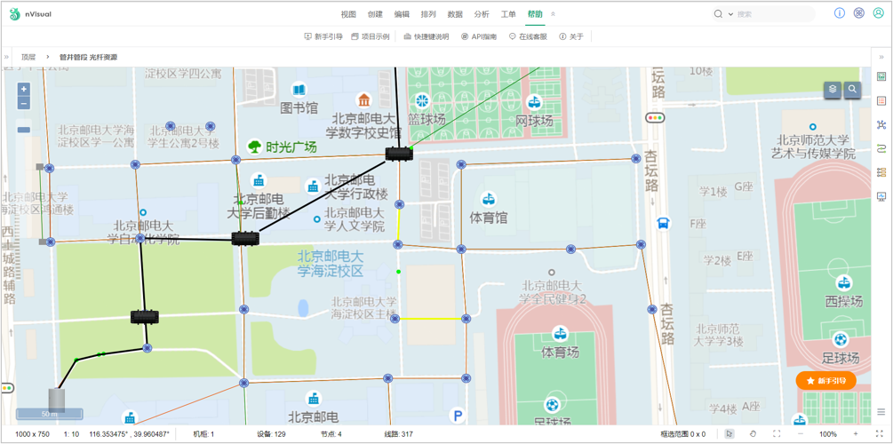Image resolution: width=893 pixels, height=444 pixels.
Task: Open the 视图 menu
Action: [x=348, y=14]
